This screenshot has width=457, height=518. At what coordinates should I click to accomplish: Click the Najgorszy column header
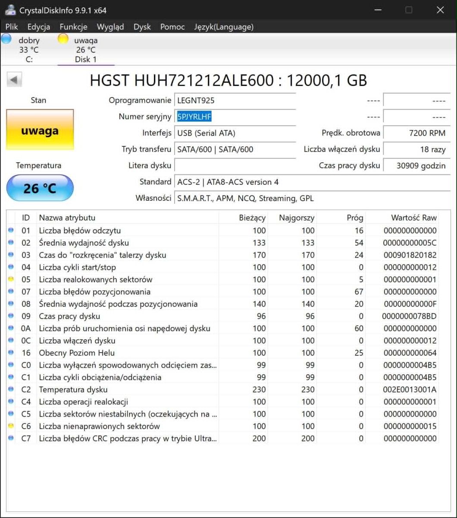(x=292, y=218)
